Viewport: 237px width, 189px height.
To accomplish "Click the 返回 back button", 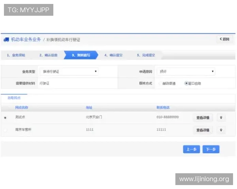I will pyautogui.click(x=224, y=39).
